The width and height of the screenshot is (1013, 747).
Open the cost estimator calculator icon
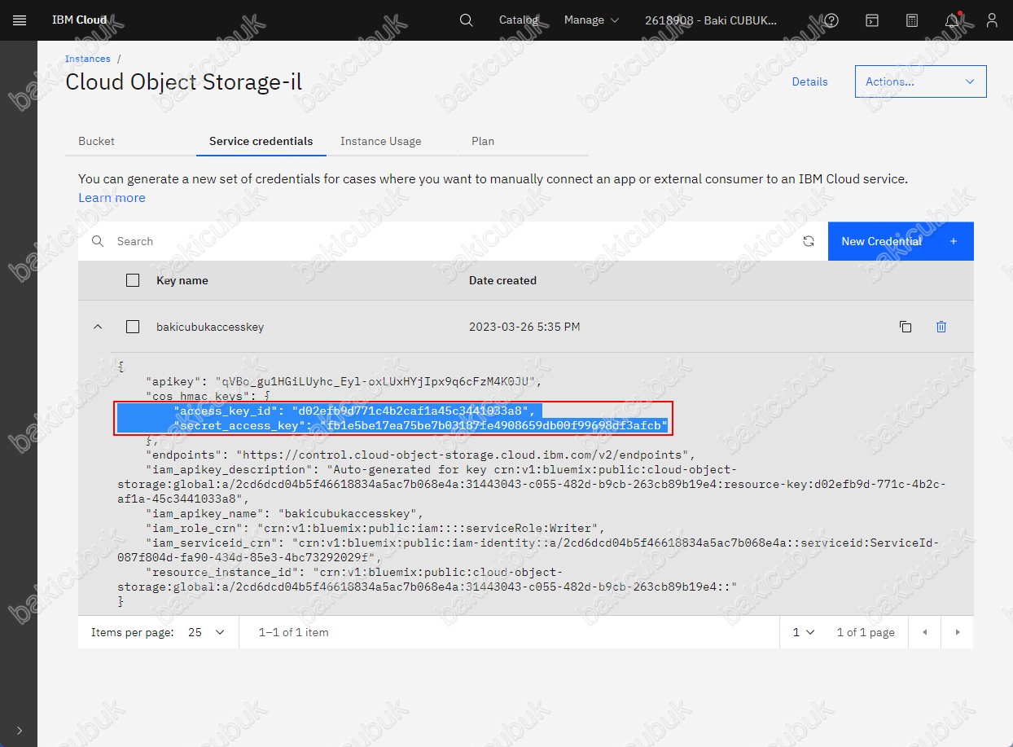click(911, 20)
